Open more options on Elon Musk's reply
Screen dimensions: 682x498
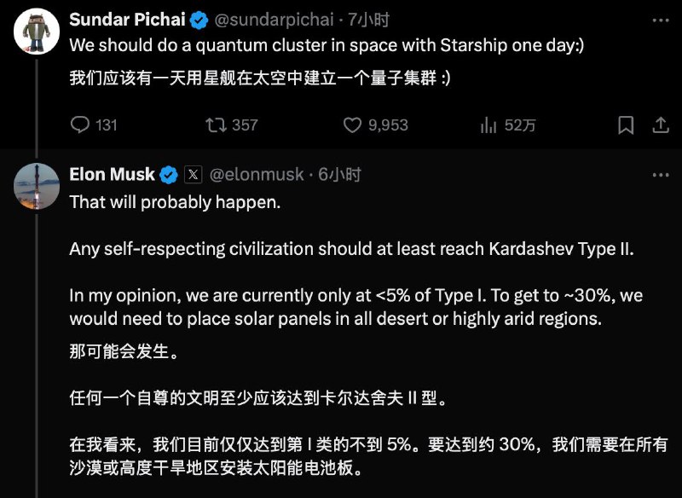click(x=660, y=174)
